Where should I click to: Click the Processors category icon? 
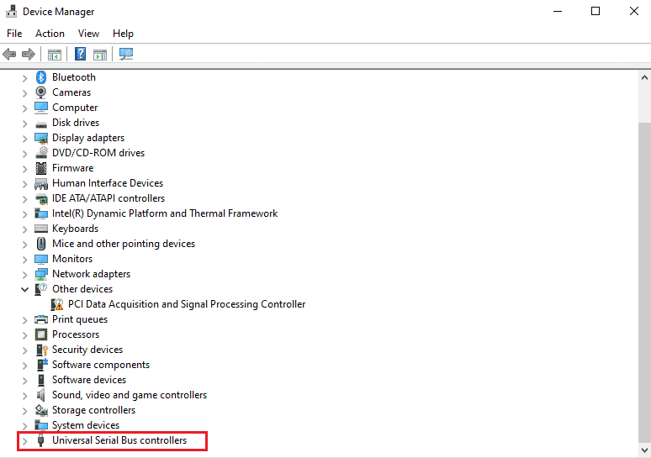pyautogui.click(x=41, y=334)
